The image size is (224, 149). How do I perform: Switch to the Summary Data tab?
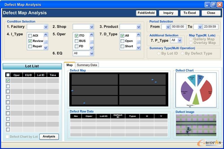tap(87, 65)
